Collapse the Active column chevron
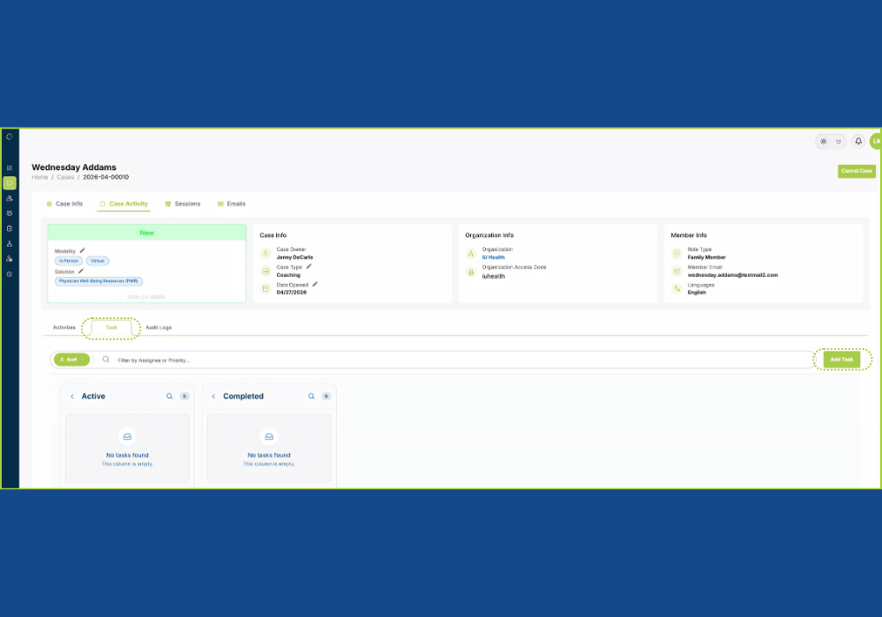The width and height of the screenshot is (882, 617). [x=72, y=397]
